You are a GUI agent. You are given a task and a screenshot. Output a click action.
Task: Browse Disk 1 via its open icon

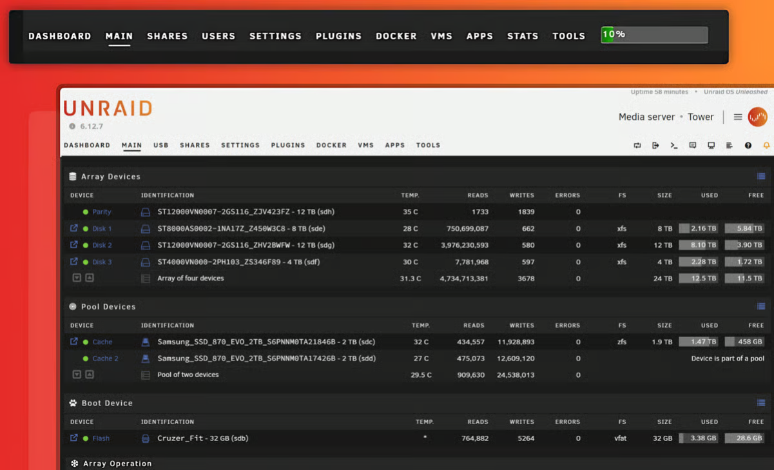[x=73, y=228]
